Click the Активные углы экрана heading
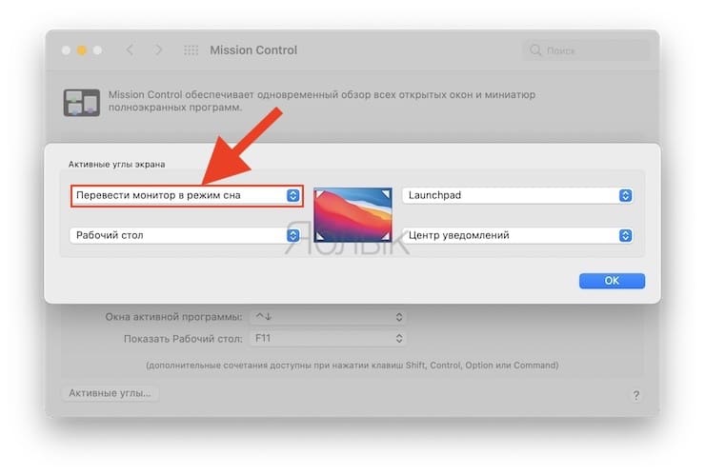The height and width of the screenshot is (475, 705). (x=116, y=165)
